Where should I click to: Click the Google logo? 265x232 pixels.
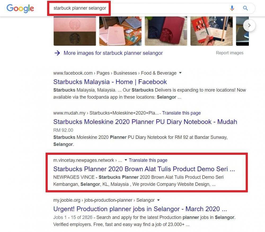pyautogui.click(x=20, y=8)
